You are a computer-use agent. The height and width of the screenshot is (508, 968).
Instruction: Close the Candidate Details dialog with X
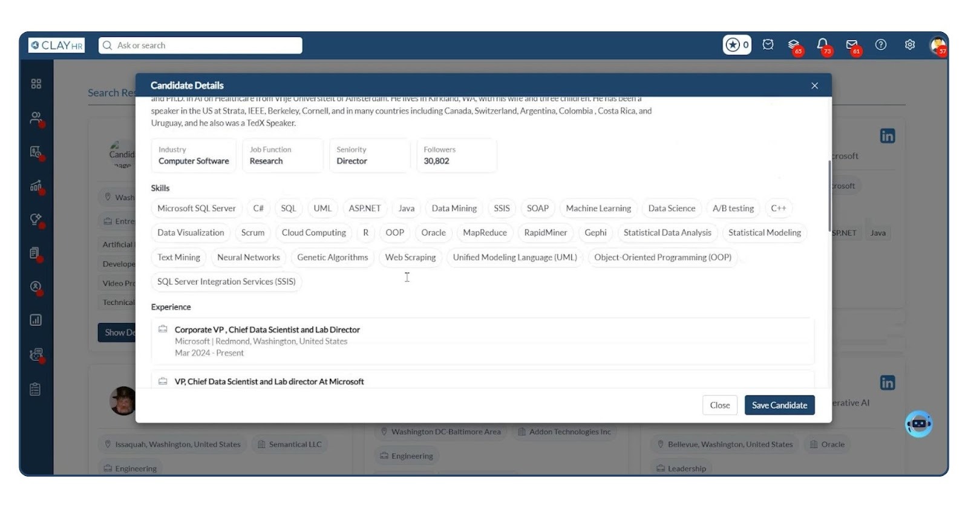[x=815, y=85]
